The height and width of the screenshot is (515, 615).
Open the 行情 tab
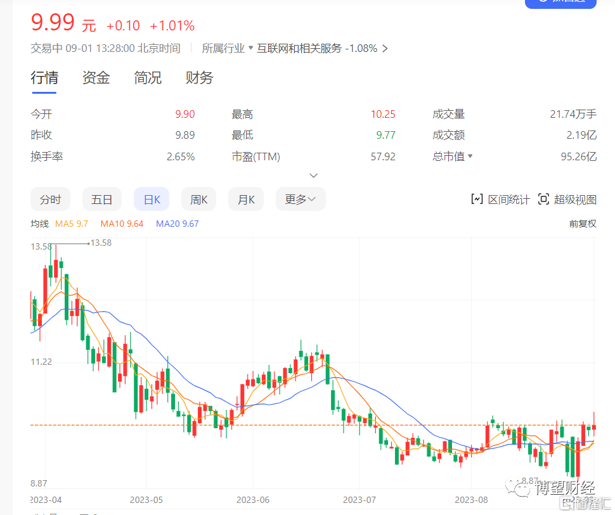tap(44, 78)
